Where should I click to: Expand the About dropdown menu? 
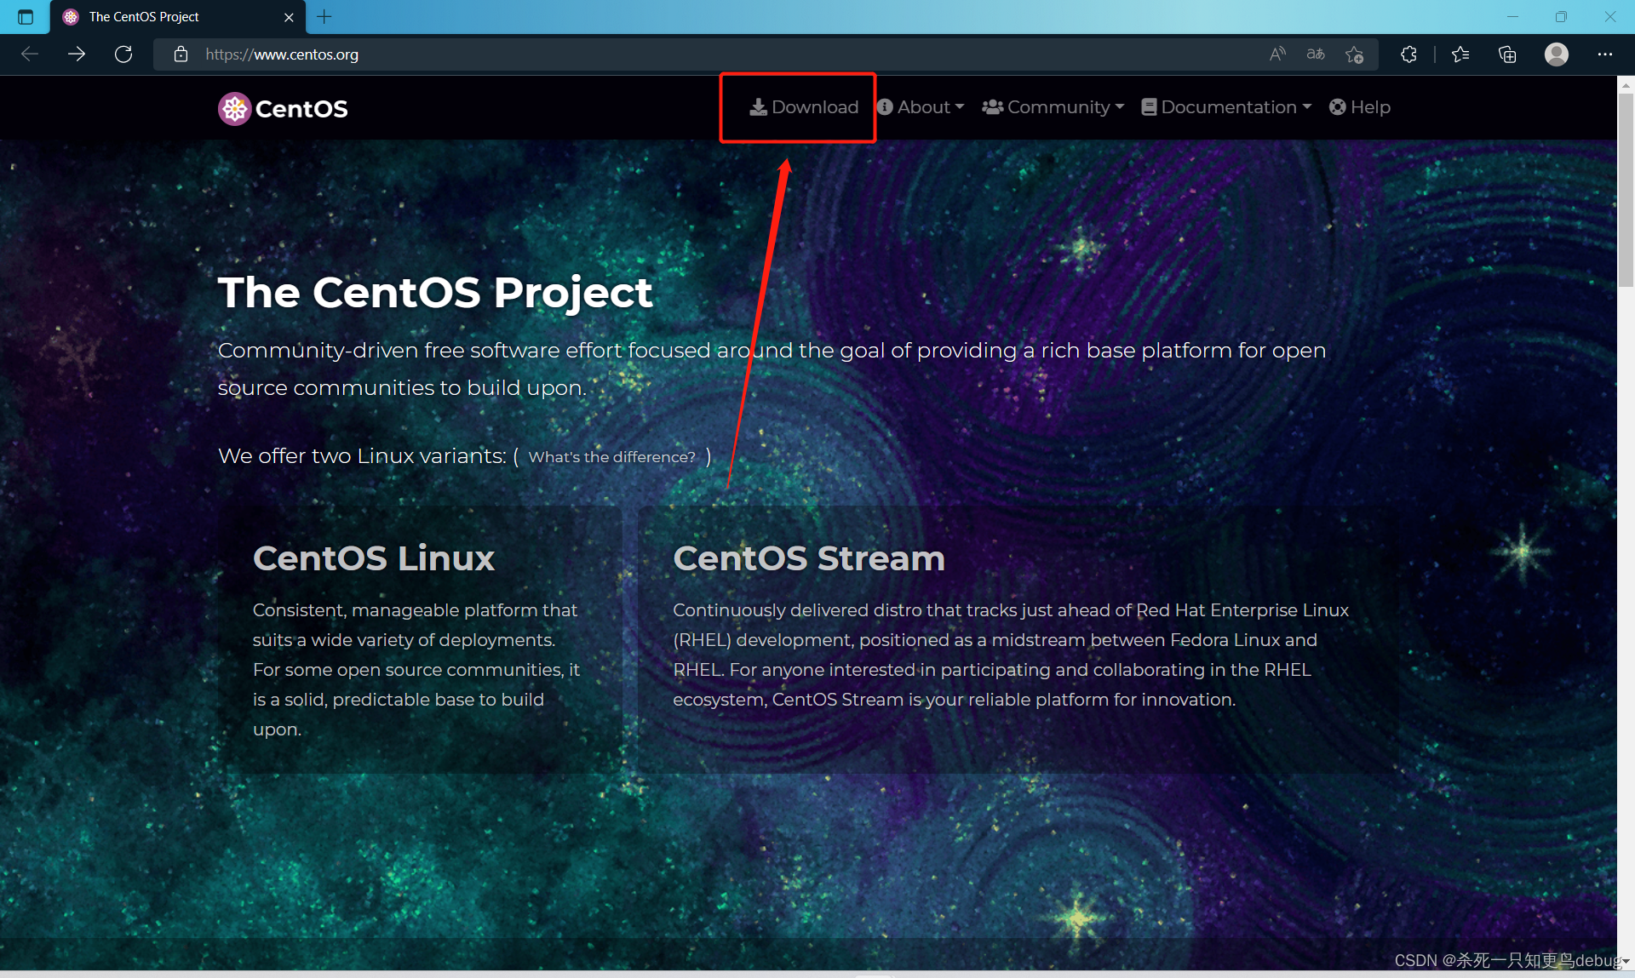(x=923, y=107)
